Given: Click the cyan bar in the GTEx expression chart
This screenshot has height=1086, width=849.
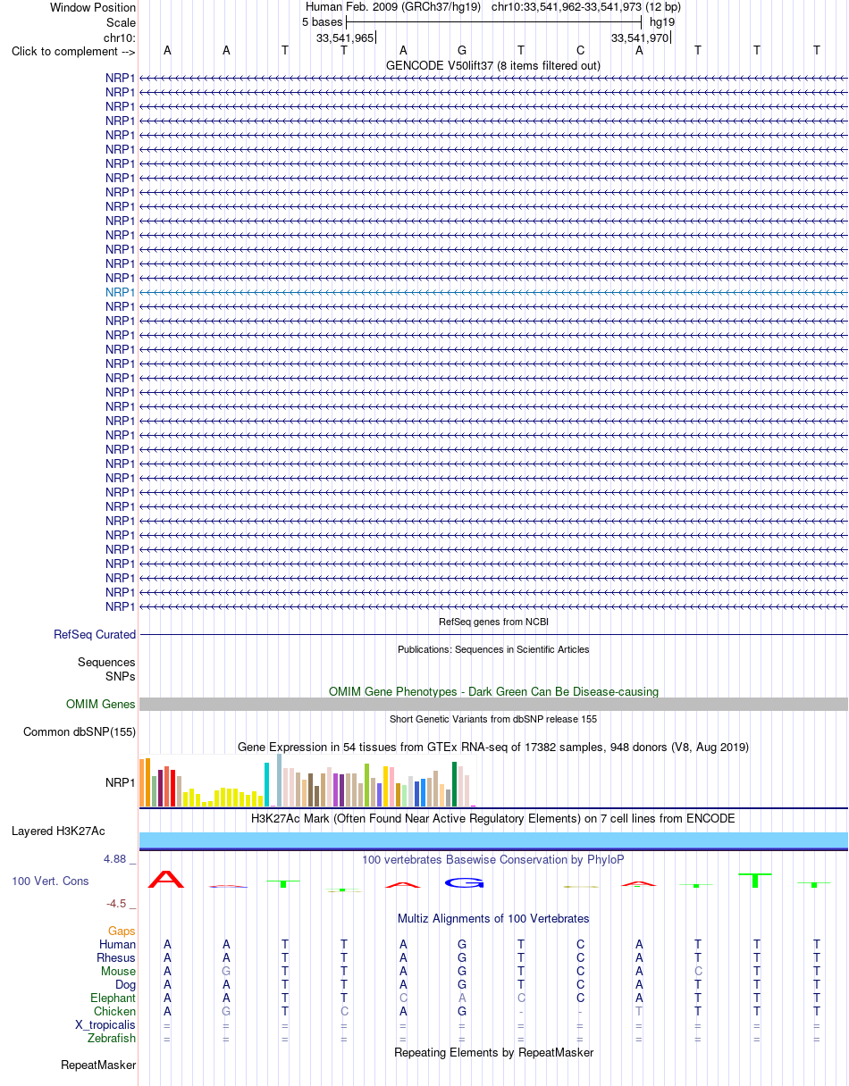Looking at the screenshot, I should 266,785.
